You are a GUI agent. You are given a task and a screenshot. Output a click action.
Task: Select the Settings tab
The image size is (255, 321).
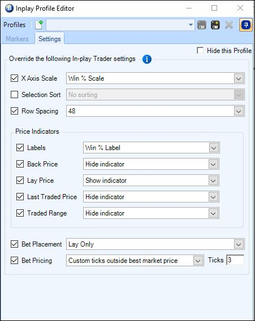coord(49,39)
